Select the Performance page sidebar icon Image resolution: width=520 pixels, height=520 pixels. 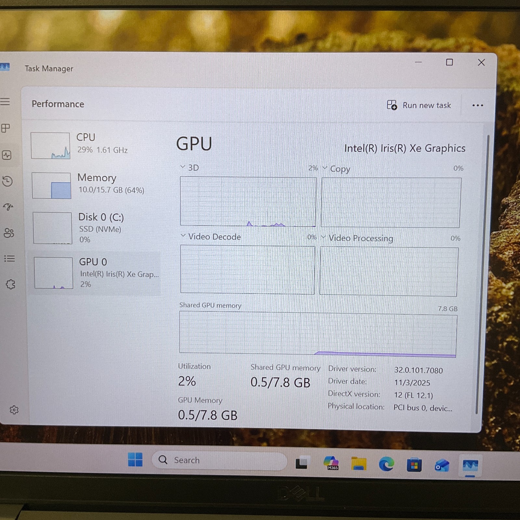[x=6, y=155]
